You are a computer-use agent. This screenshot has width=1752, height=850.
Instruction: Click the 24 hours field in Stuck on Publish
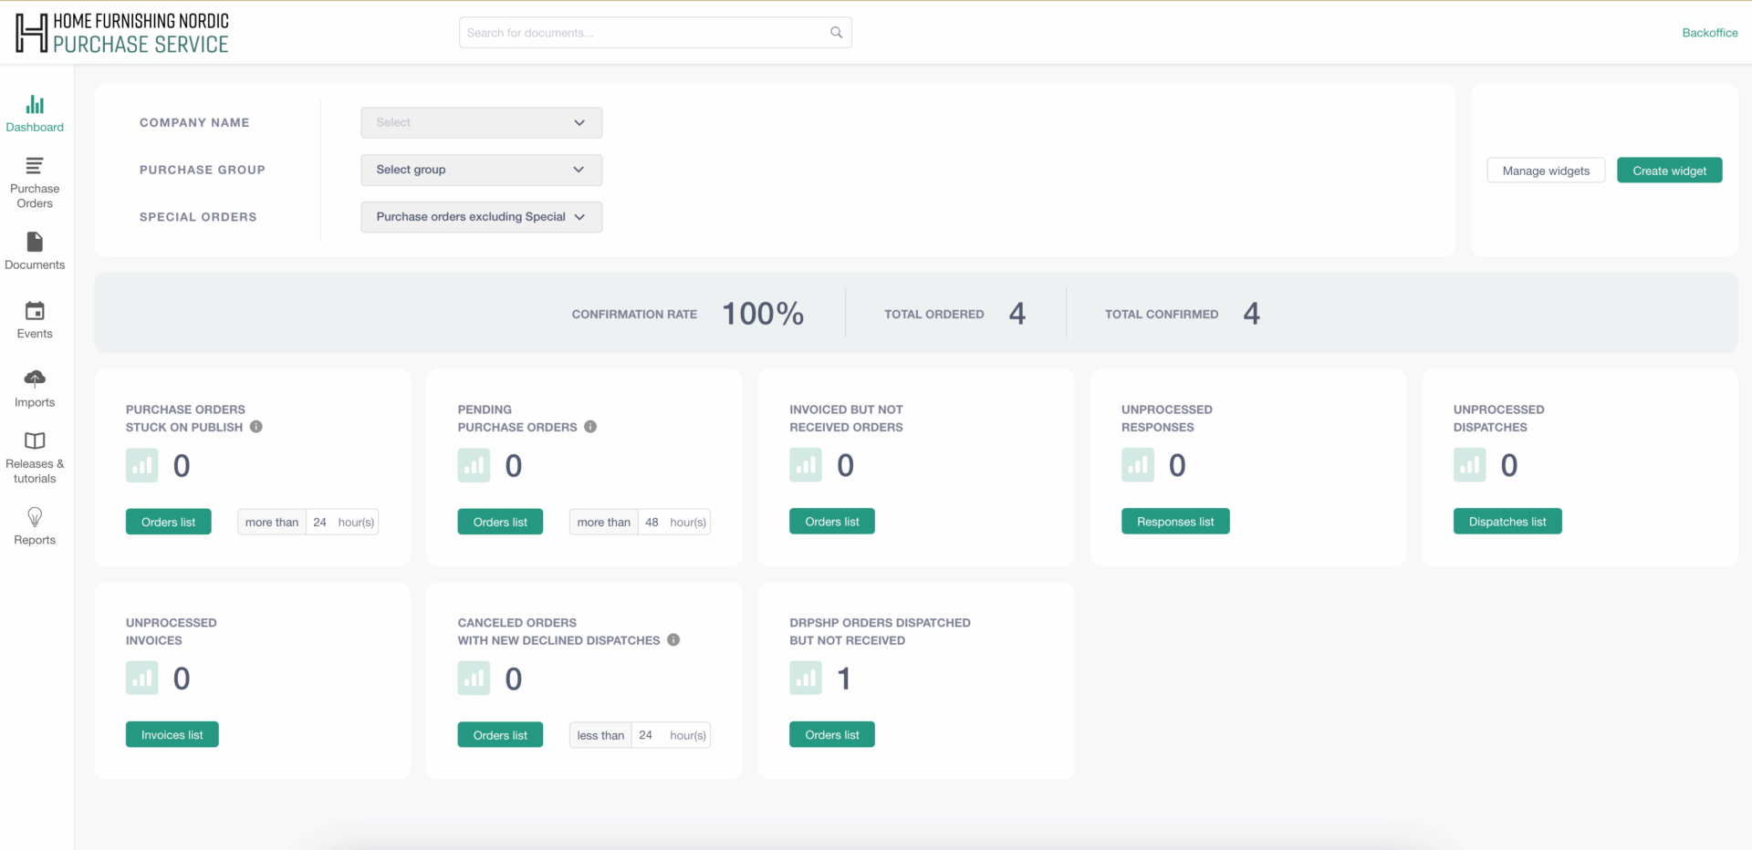pos(322,523)
